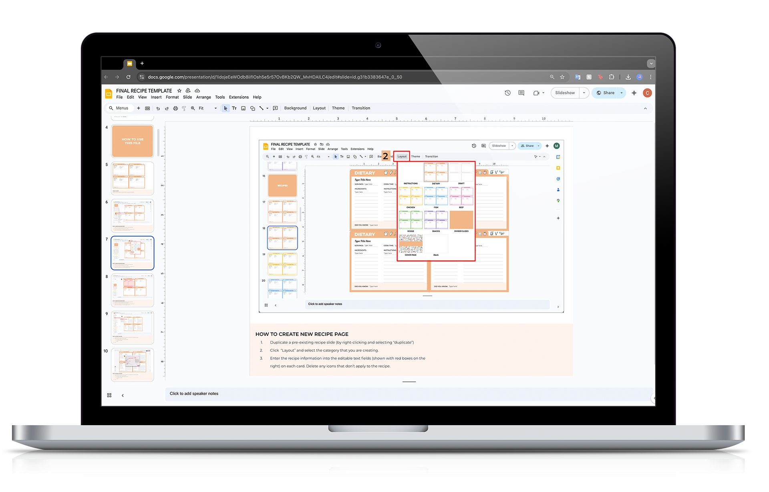Image resolution: width=769 pixels, height=492 pixels.
Task: Undo the last action
Action: pyautogui.click(x=158, y=108)
